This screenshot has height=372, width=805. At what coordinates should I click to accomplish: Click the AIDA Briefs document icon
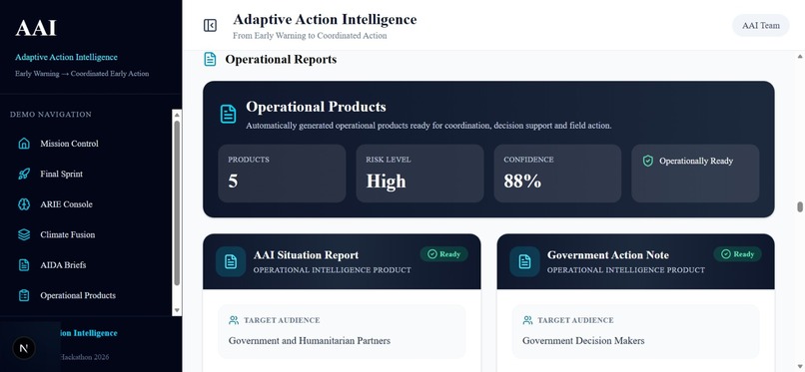tap(24, 265)
